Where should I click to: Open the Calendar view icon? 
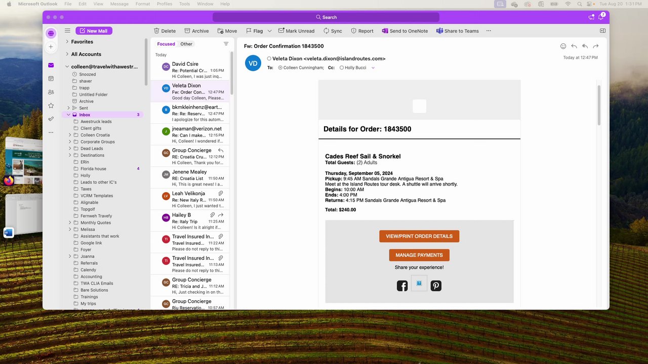click(51, 79)
